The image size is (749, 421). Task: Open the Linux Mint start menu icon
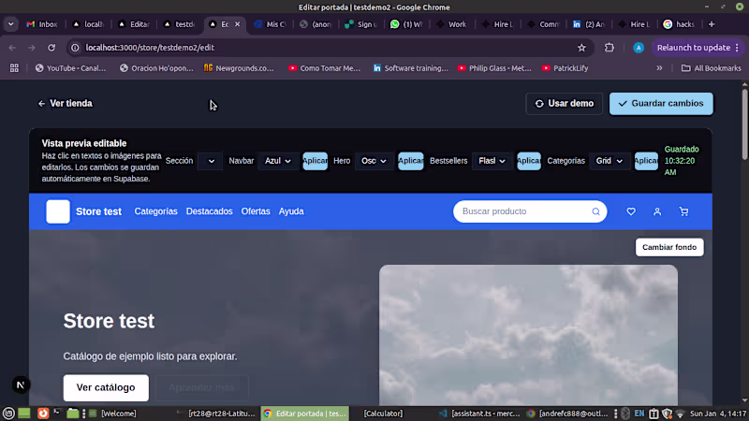point(8,414)
